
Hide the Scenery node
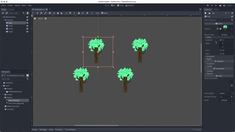click(x=27, y=20)
